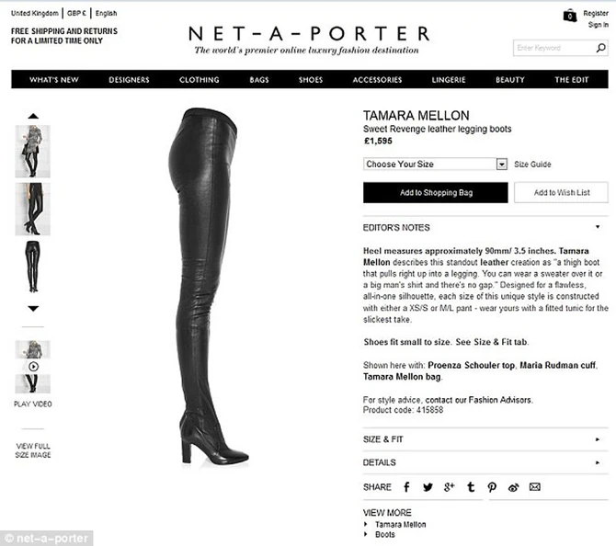Expand the Size & Fit section
Image resolution: width=616 pixels, height=546 pixels.
pyautogui.click(x=485, y=439)
